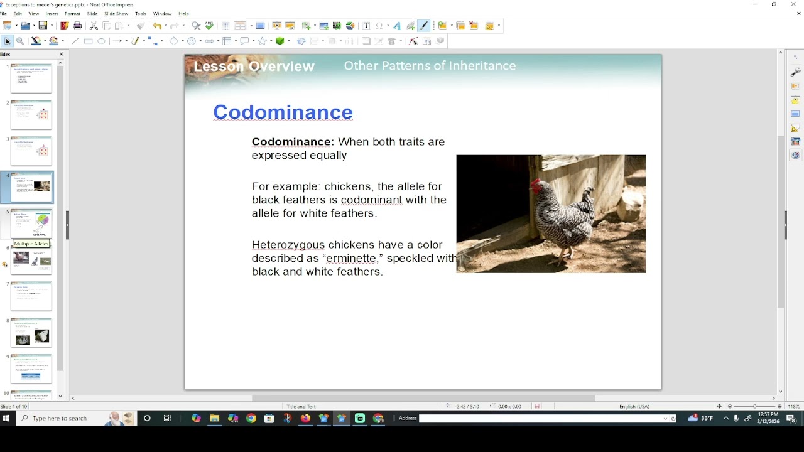Open sidebar Properties wrench icon
Screen dimensions: 804x452
[x=795, y=72]
